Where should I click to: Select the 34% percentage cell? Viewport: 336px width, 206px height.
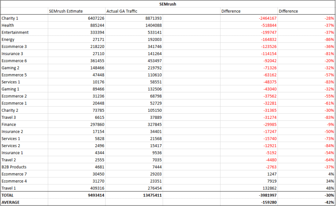pos(306,181)
